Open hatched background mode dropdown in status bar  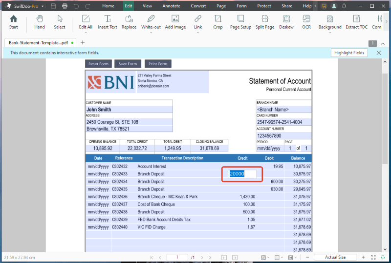pos(265,258)
